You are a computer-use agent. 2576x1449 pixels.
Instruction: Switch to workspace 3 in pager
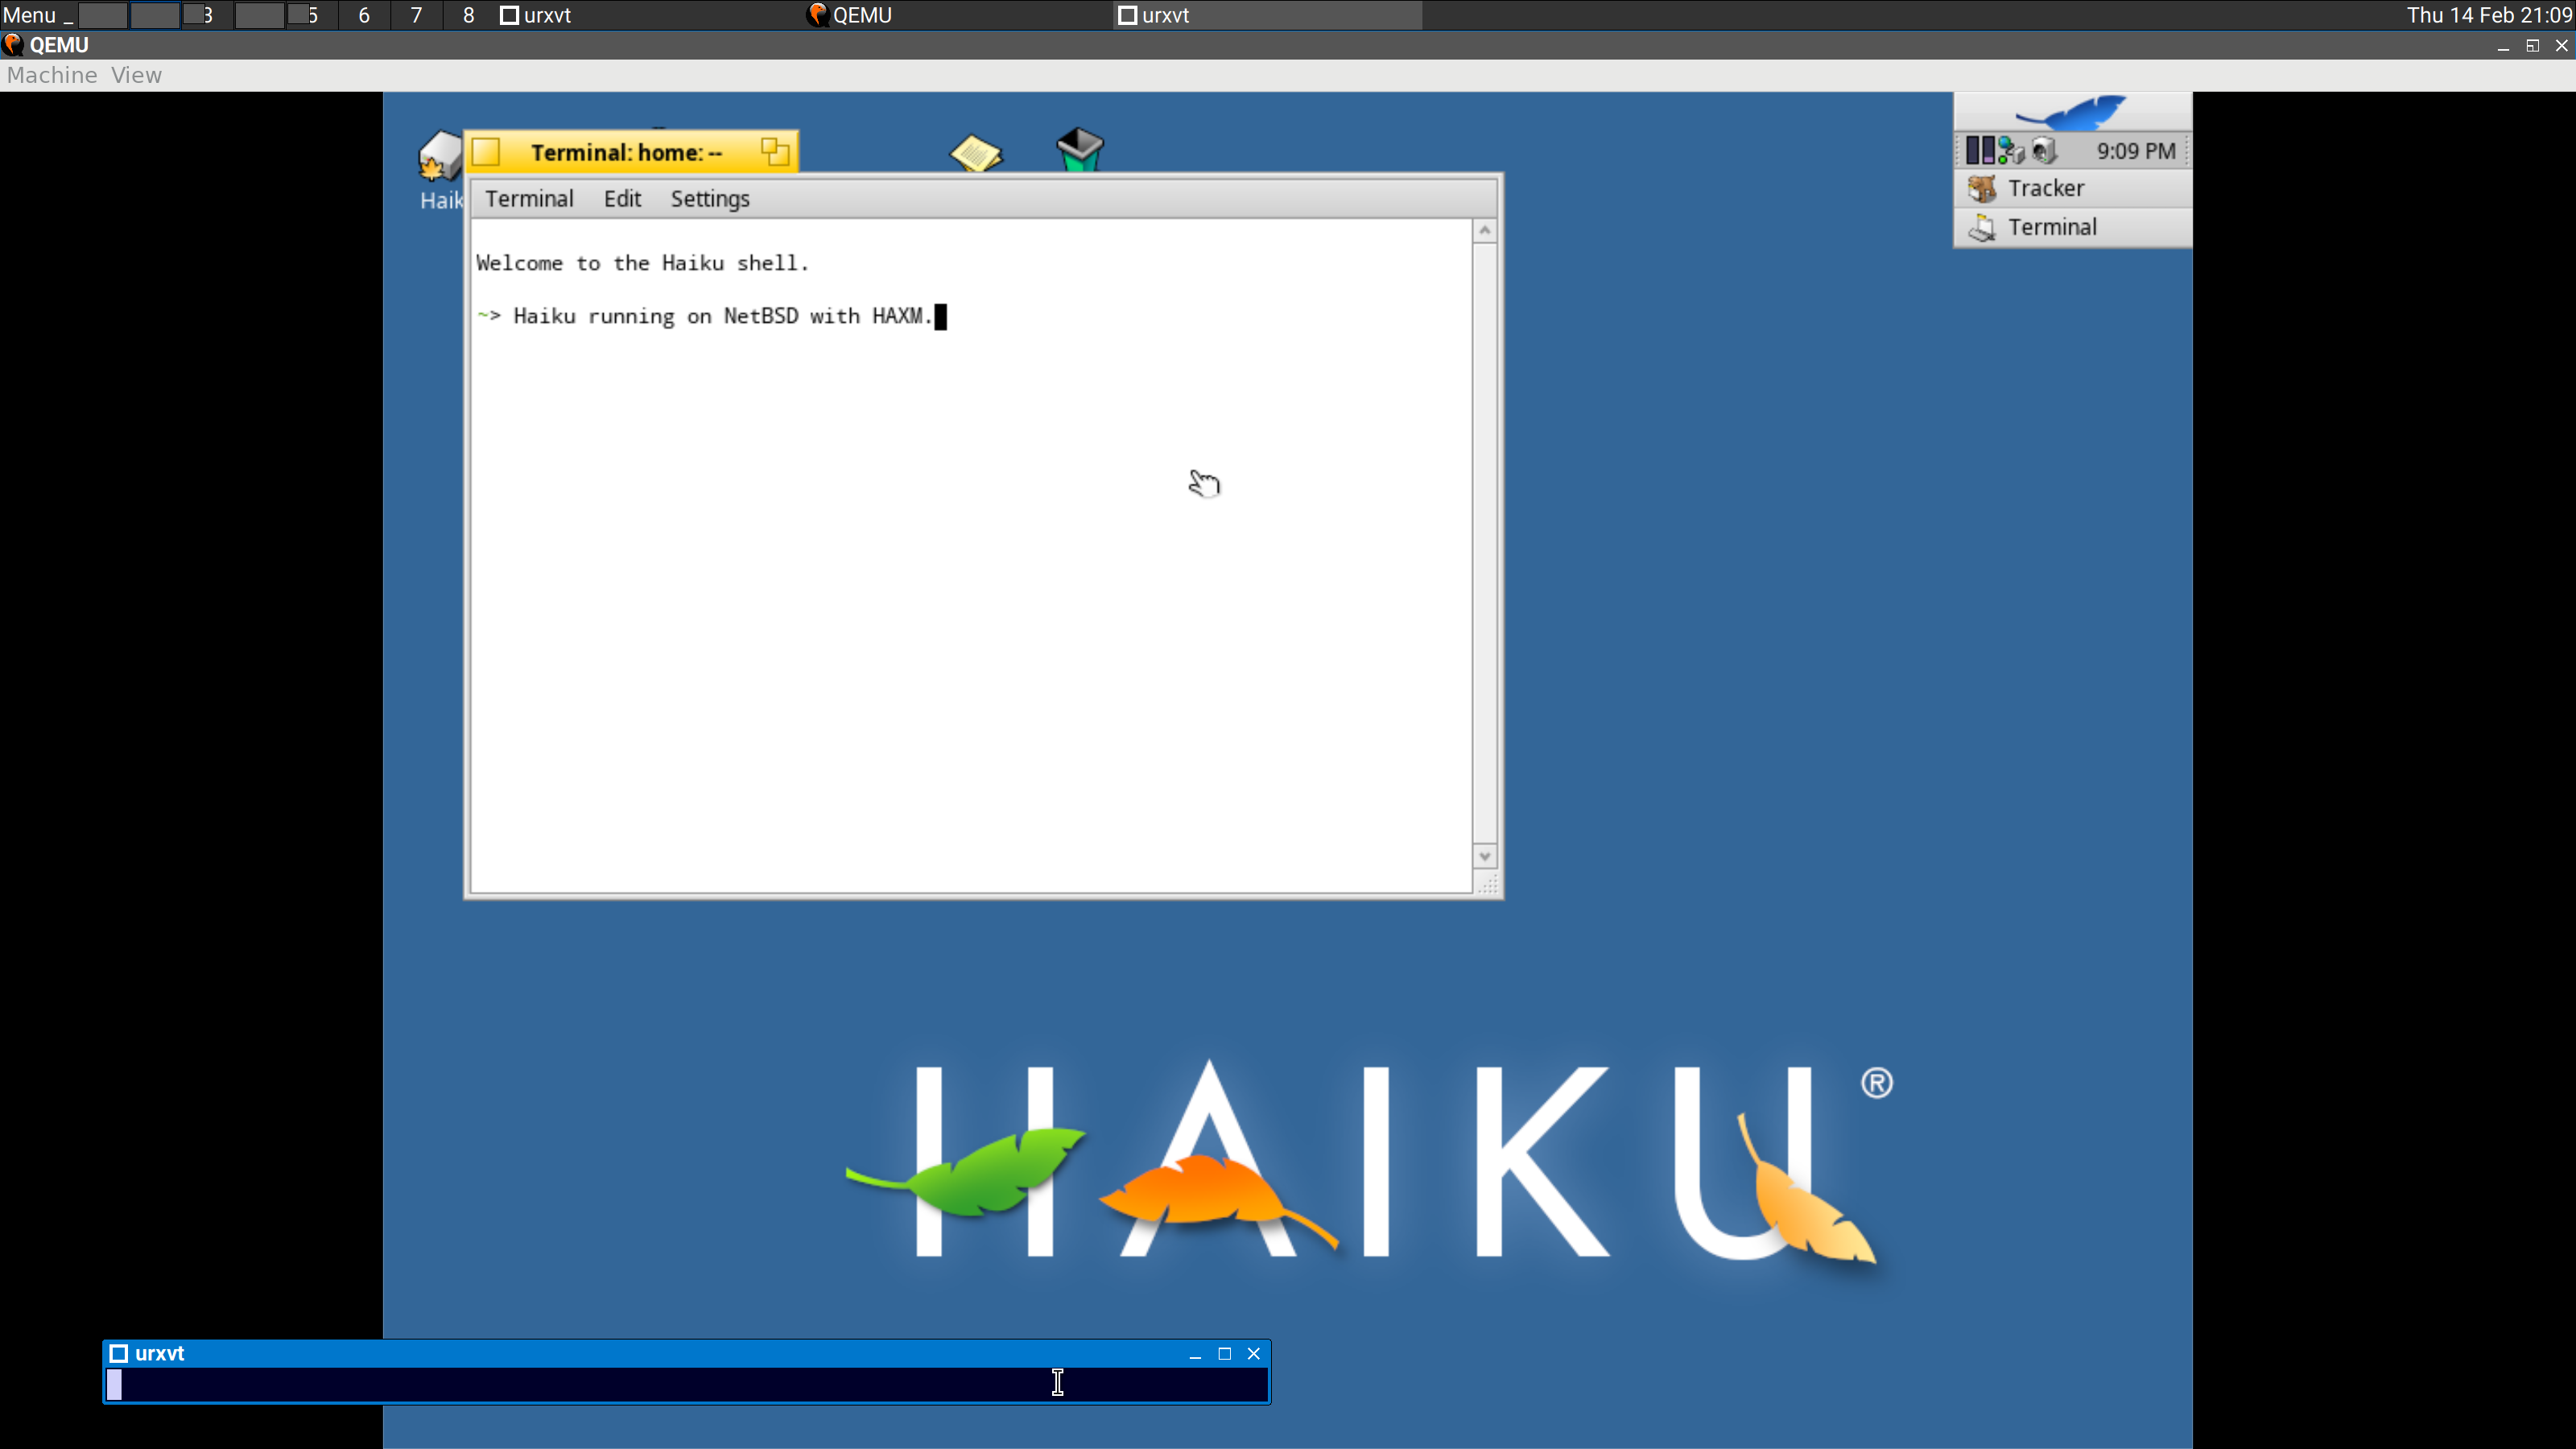pyautogui.click(x=207, y=15)
